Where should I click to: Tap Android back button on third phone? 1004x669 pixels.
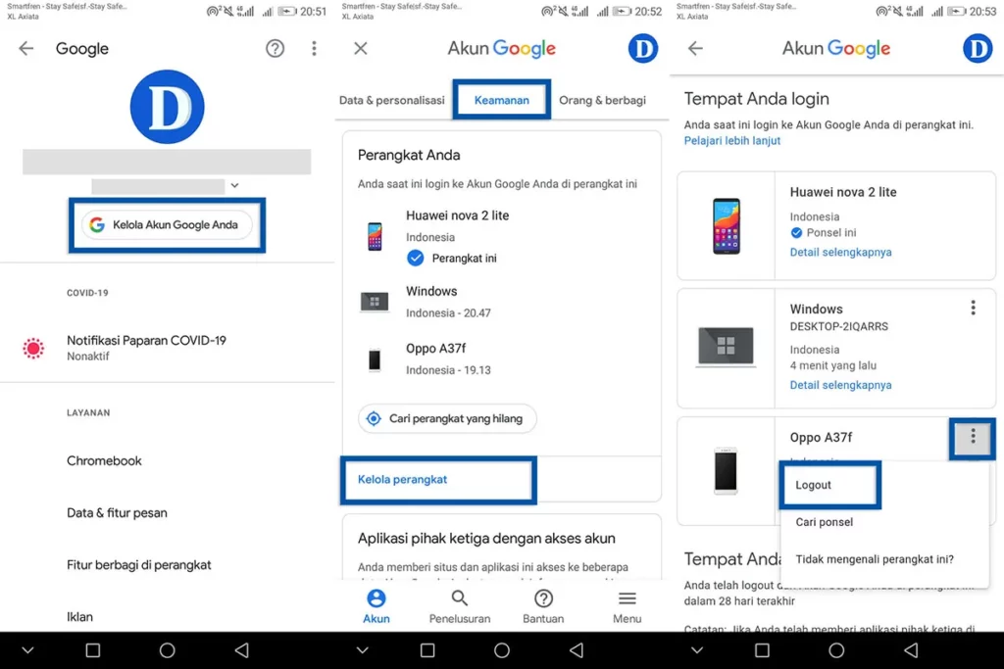coord(911,650)
